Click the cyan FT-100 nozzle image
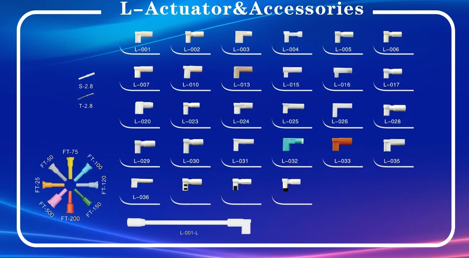The height and width of the screenshot is (258, 469). 84,172
